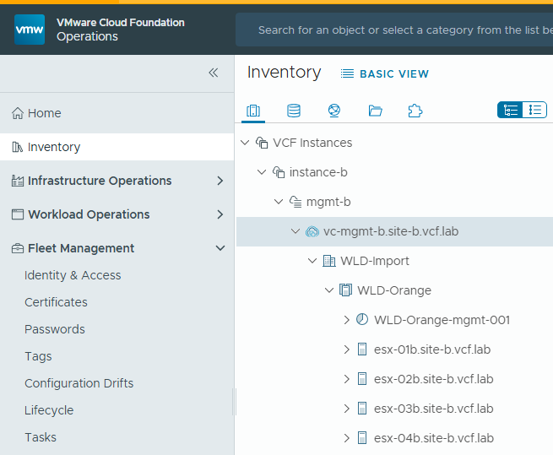Open Home in the sidebar
This screenshot has width=553, height=455.
click(44, 113)
